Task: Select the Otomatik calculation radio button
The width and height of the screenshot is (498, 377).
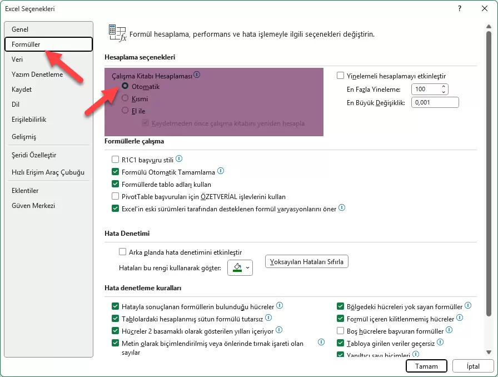Action: pos(125,86)
